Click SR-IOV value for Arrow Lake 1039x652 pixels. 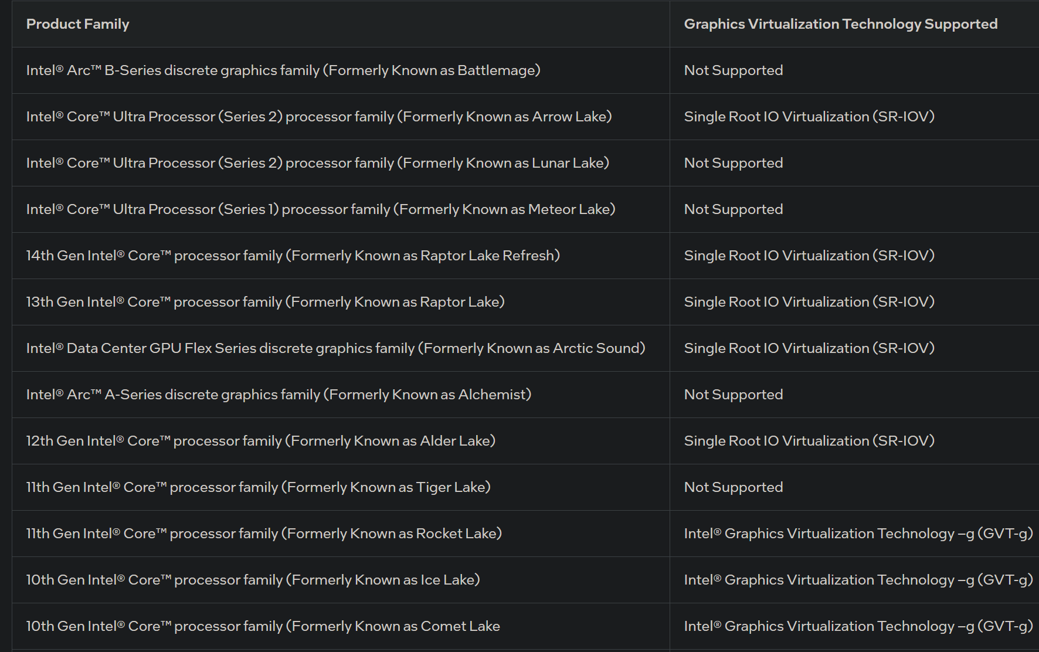pos(809,117)
